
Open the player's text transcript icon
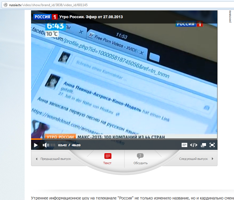tap(184, 145)
